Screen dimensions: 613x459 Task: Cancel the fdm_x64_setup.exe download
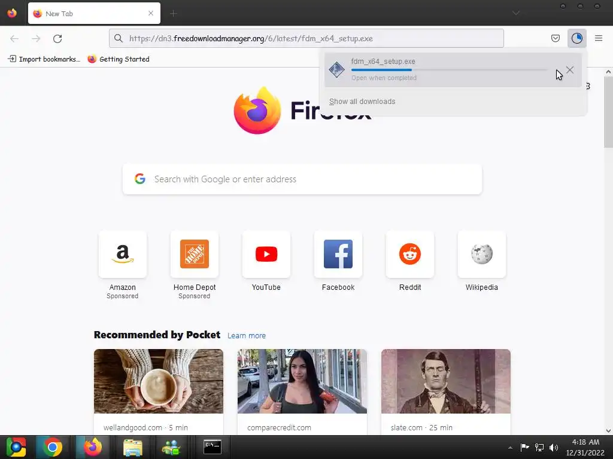click(570, 70)
